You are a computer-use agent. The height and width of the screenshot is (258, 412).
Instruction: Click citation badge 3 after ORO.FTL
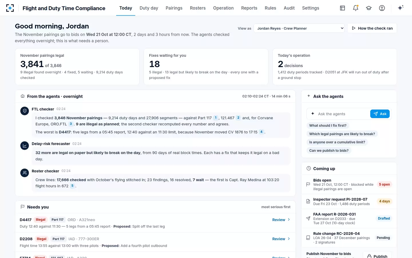click(71, 124)
